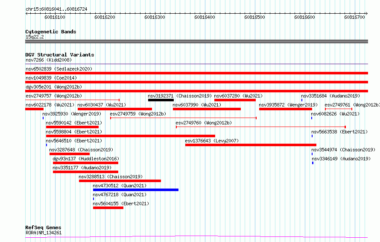Click the RORA|NM_134261 gene label
The height and width of the screenshot is (242, 380).
pyautogui.click(x=44, y=233)
